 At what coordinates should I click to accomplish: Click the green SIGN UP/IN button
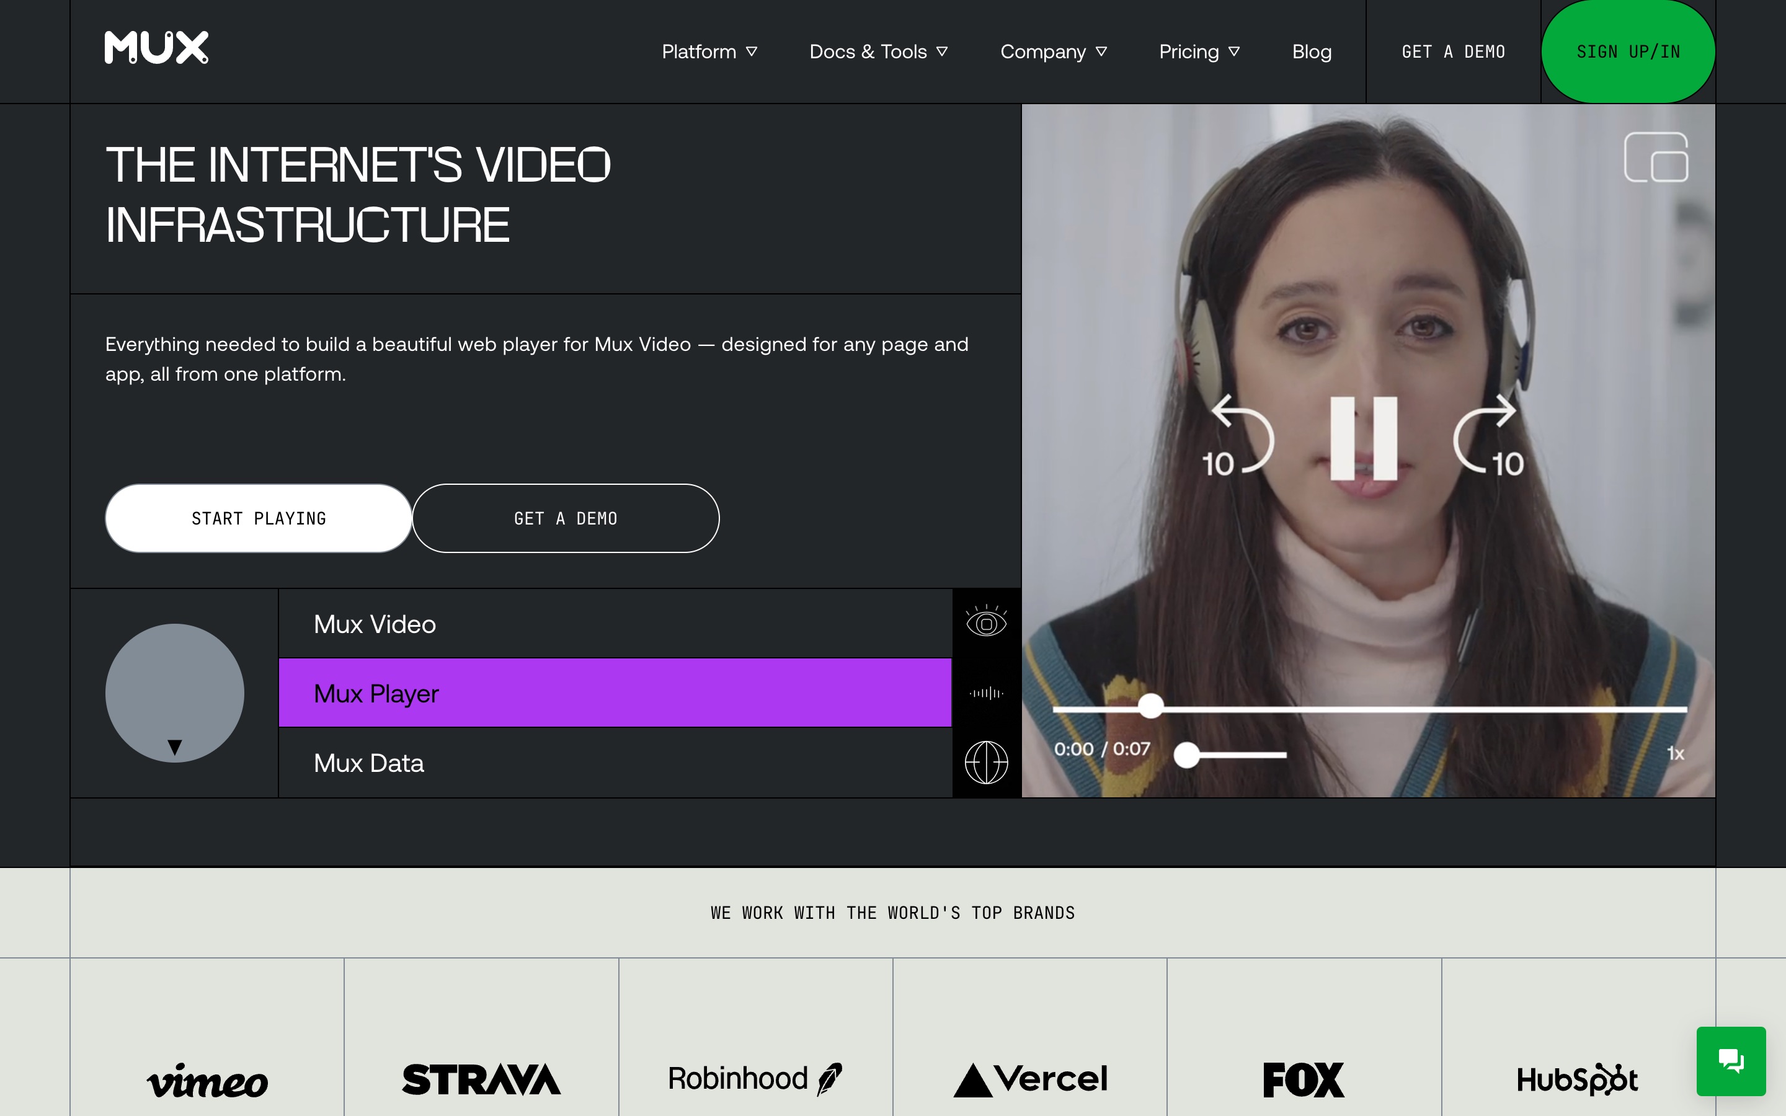(1628, 51)
